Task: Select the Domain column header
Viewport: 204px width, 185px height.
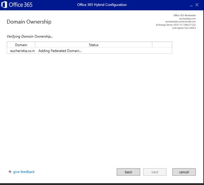Action: coord(21,45)
